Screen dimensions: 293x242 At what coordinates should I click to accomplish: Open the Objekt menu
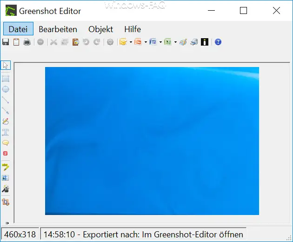(x=101, y=29)
